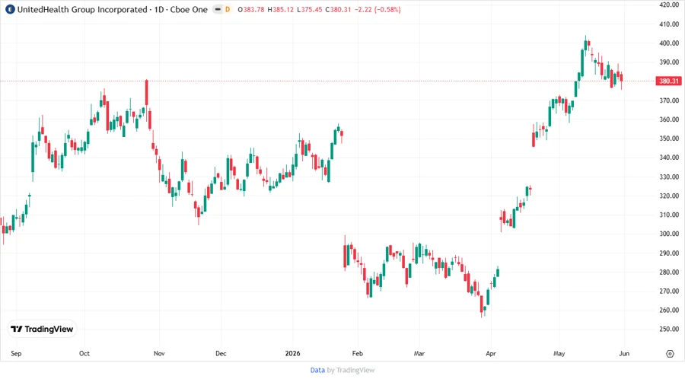Click the Feb label on time axis

click(x=358, y=353)
